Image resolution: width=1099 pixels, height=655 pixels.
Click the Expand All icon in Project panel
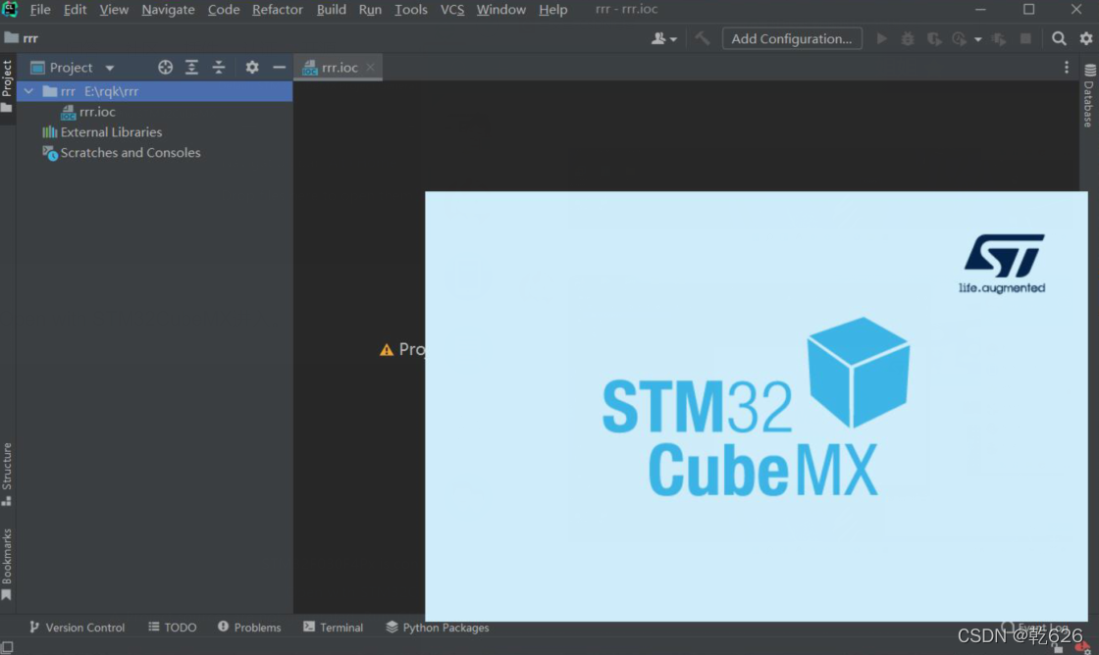pos(192,68)
